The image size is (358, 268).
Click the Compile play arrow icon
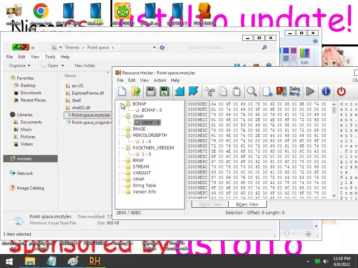pyautogui.click(x=310, y=91)
